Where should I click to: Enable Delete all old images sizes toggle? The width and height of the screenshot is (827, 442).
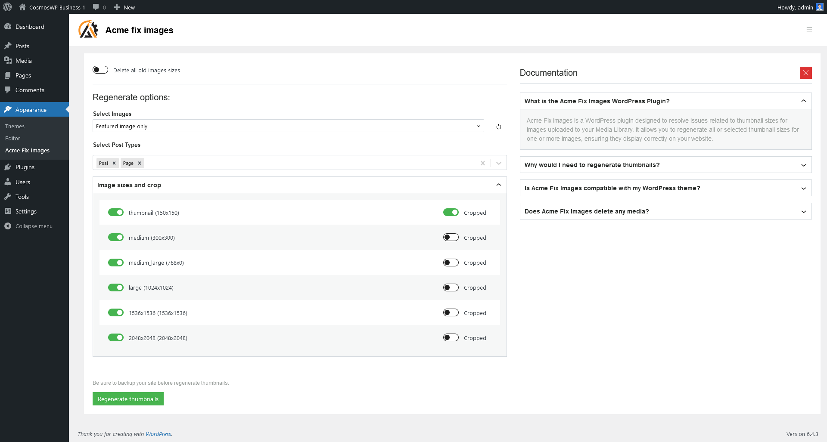click(100, 70)
